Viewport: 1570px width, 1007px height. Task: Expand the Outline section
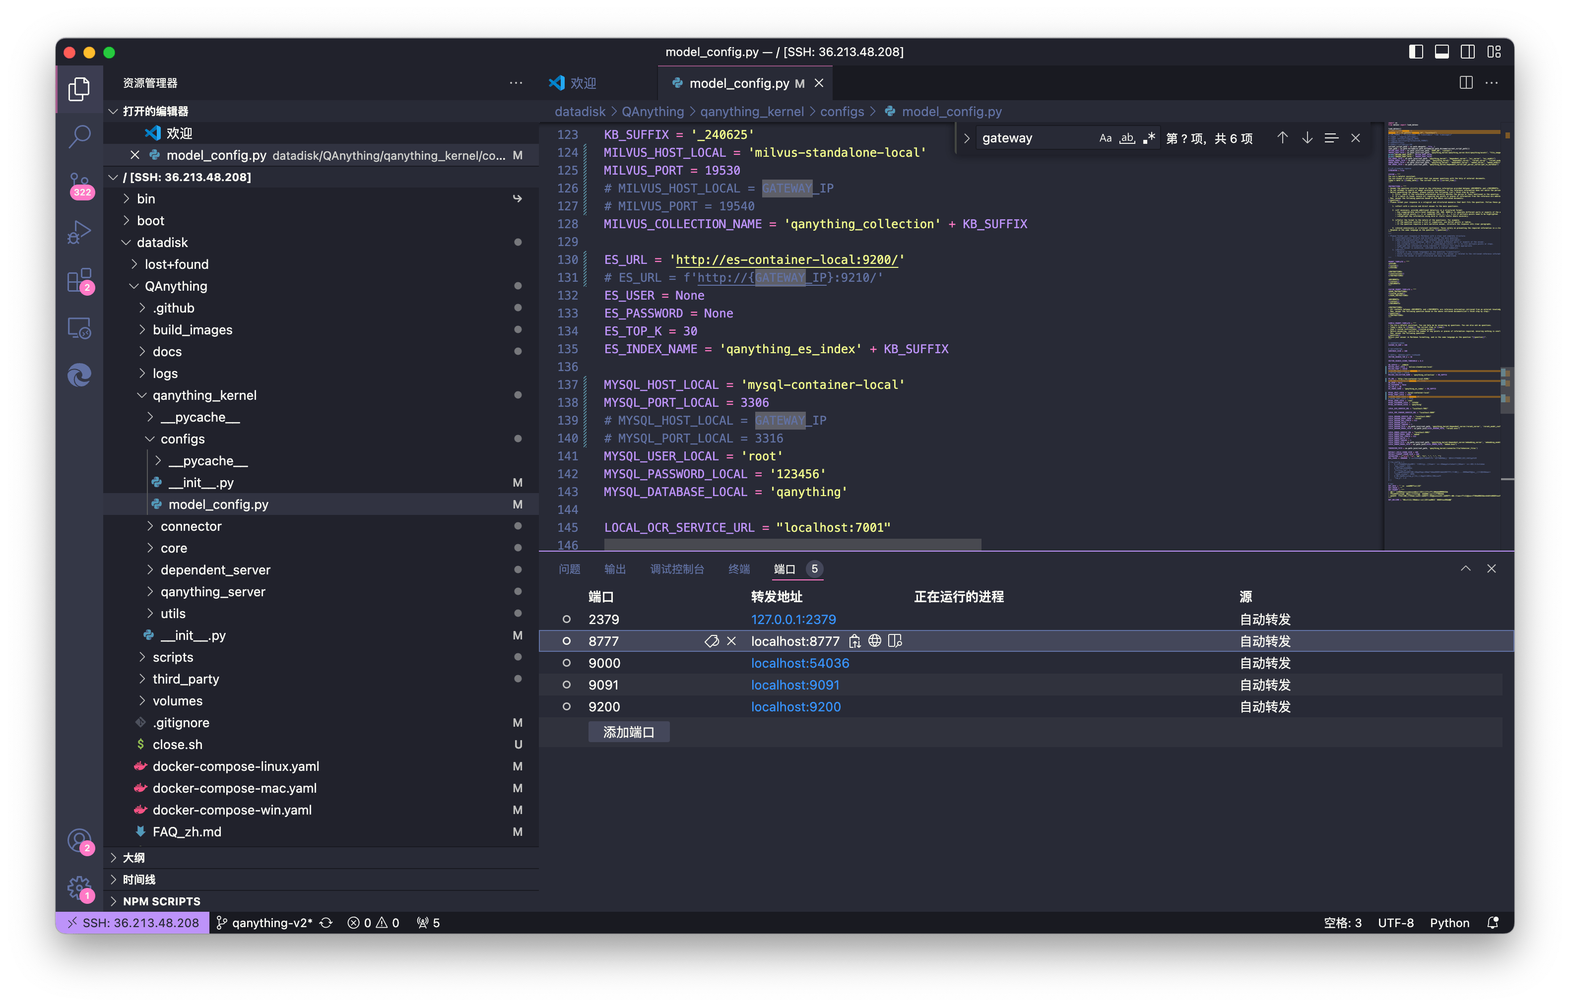click(113, 857)
